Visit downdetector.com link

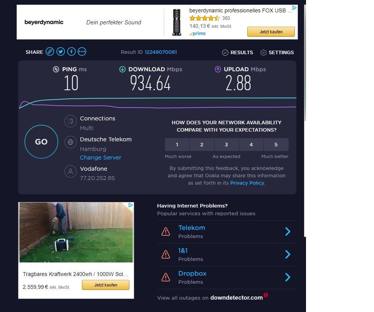tap(236, 298)
